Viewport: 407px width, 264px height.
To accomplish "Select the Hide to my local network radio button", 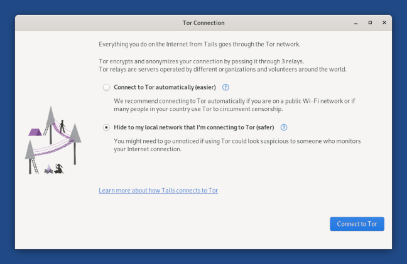I will [106, 127].
